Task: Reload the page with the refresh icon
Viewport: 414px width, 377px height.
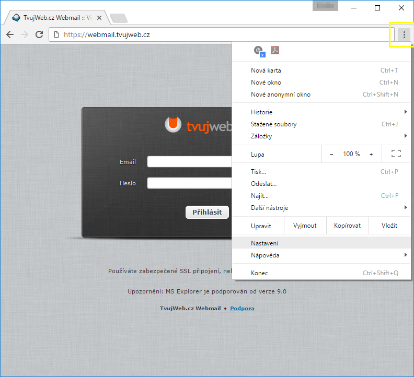Action: click(x=39, y=35)
